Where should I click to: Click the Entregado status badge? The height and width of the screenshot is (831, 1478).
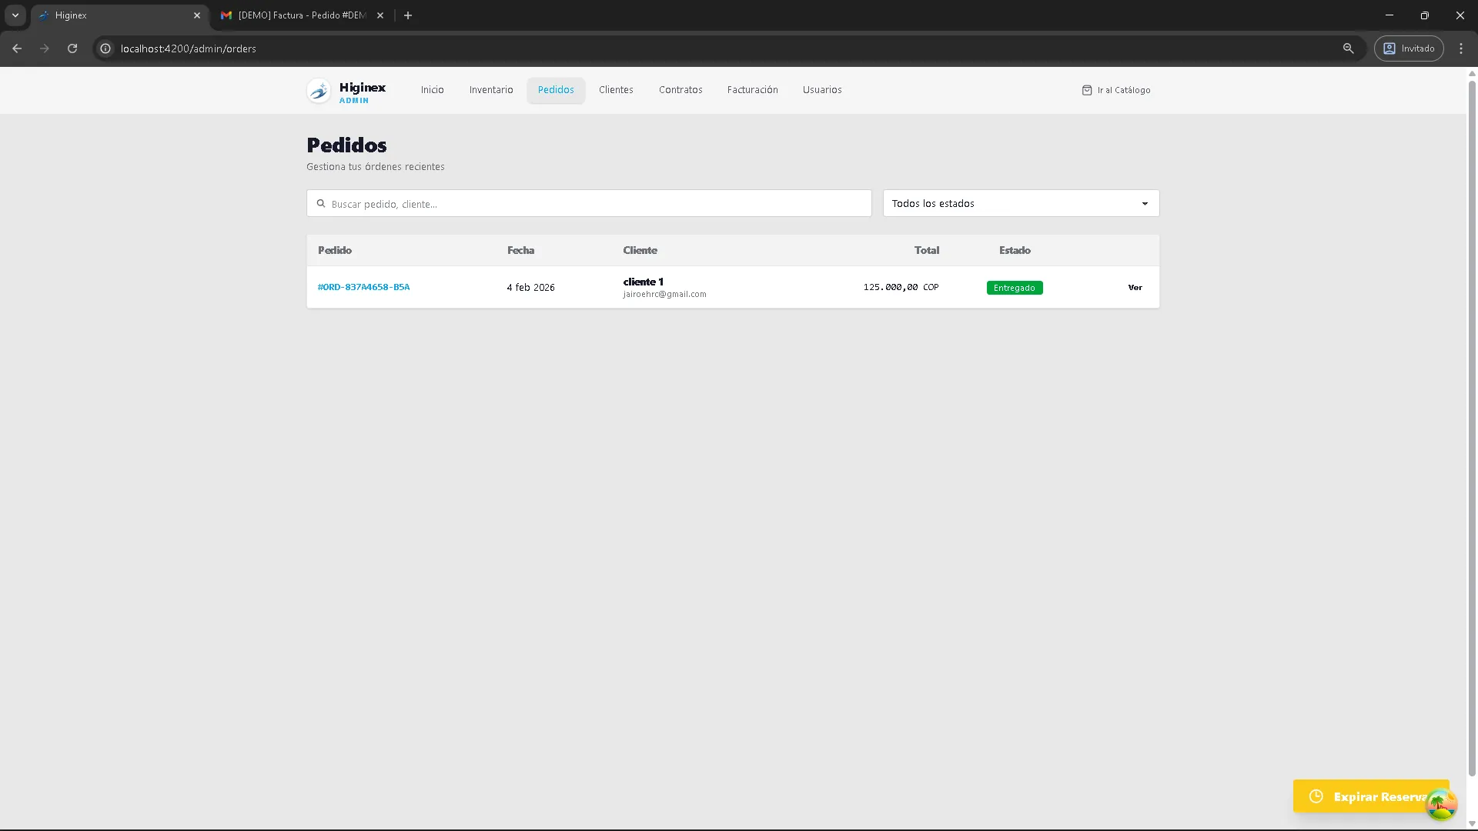[1014, 288]
